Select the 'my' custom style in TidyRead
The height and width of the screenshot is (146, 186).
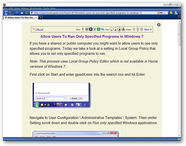(102, 29)
